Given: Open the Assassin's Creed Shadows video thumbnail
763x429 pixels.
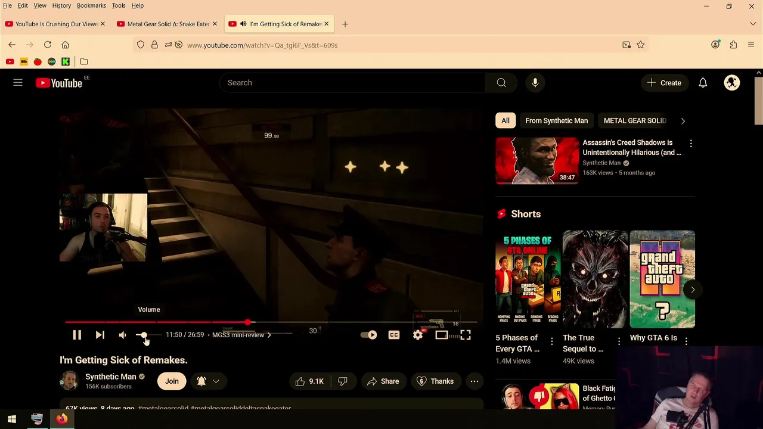Looking at the screenshot, I should 537,161.
